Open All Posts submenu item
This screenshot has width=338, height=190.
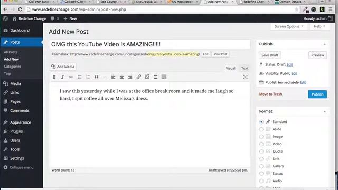click(x=11, y=52)
